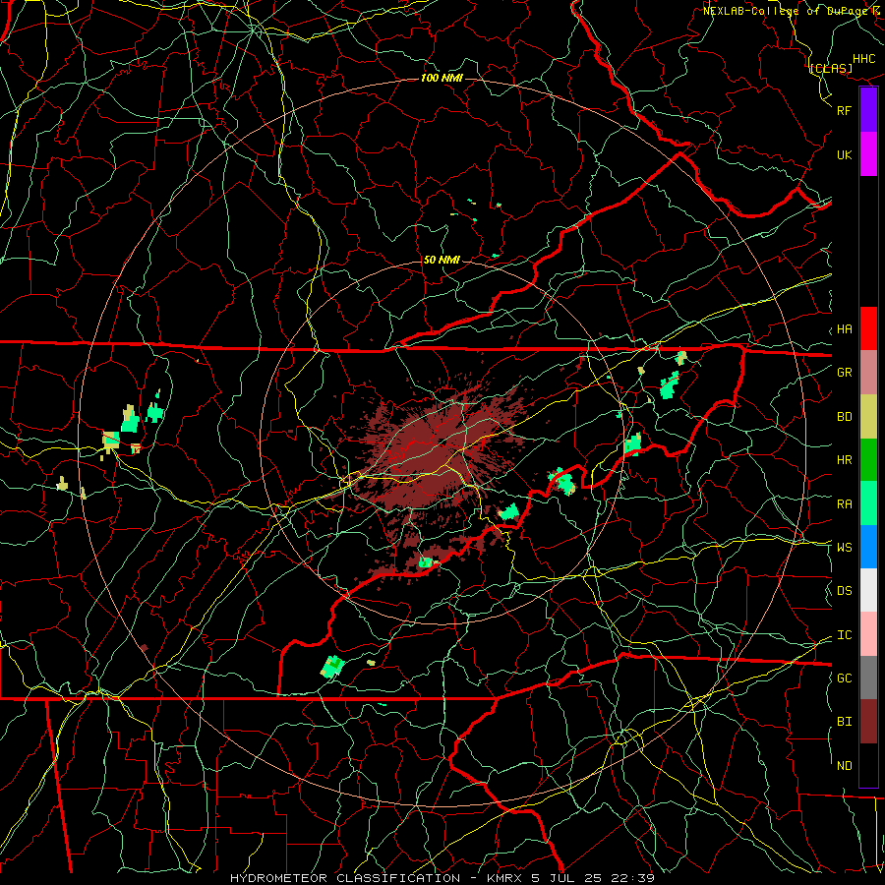Click the 50 NMI range ring label
The image size is (885, 885).
442,260
